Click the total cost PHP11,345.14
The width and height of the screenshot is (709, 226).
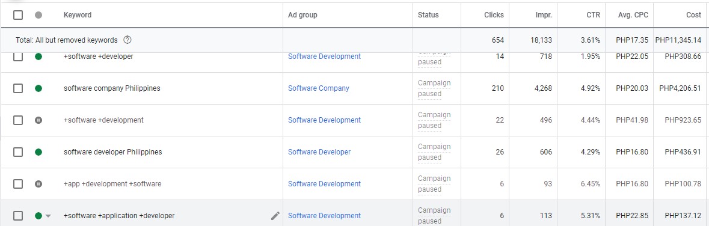point(678,40)
